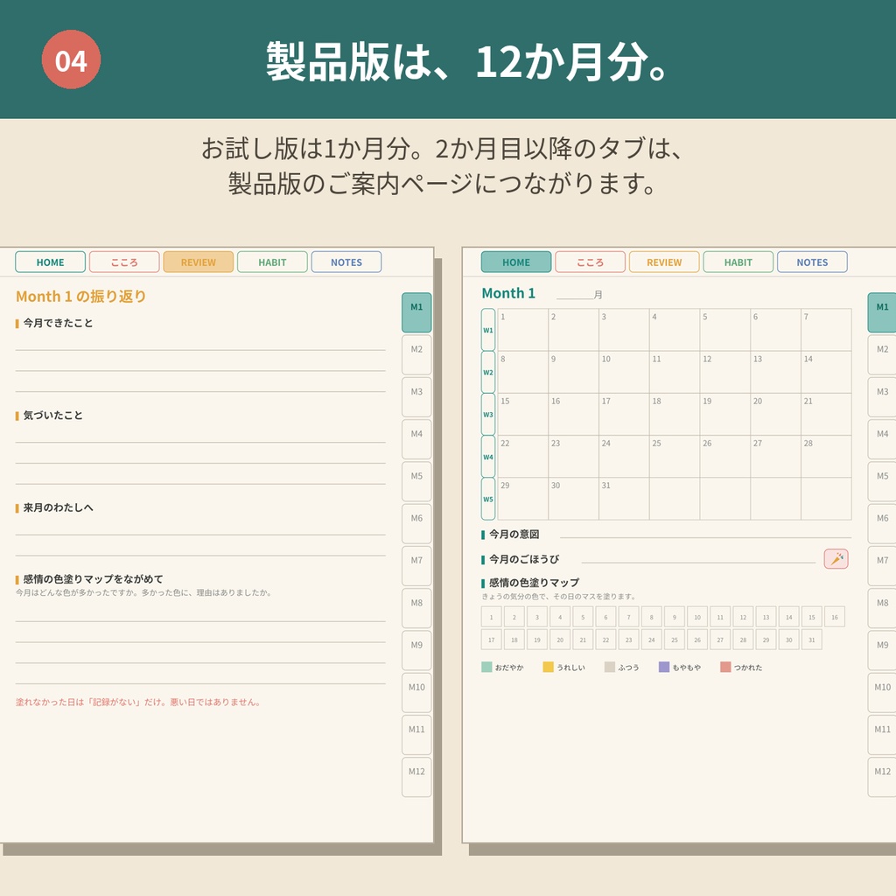Click the party popper reward icon
896x896 pixels.
[836, 559]
